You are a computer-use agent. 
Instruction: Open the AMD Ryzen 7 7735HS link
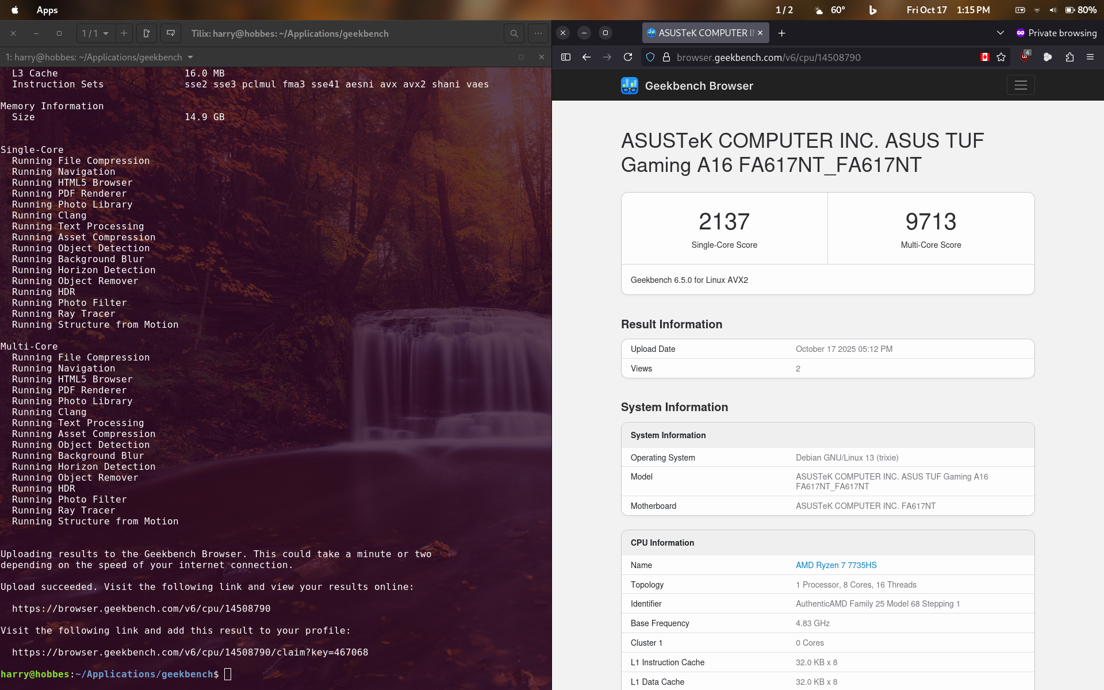coord(836,565)
